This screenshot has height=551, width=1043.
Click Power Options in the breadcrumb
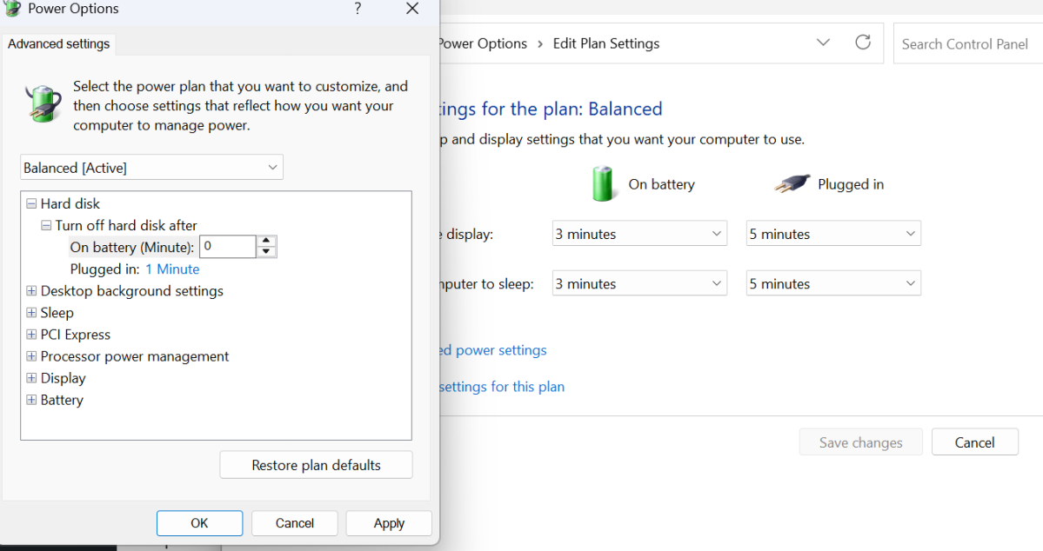point(482,43)
